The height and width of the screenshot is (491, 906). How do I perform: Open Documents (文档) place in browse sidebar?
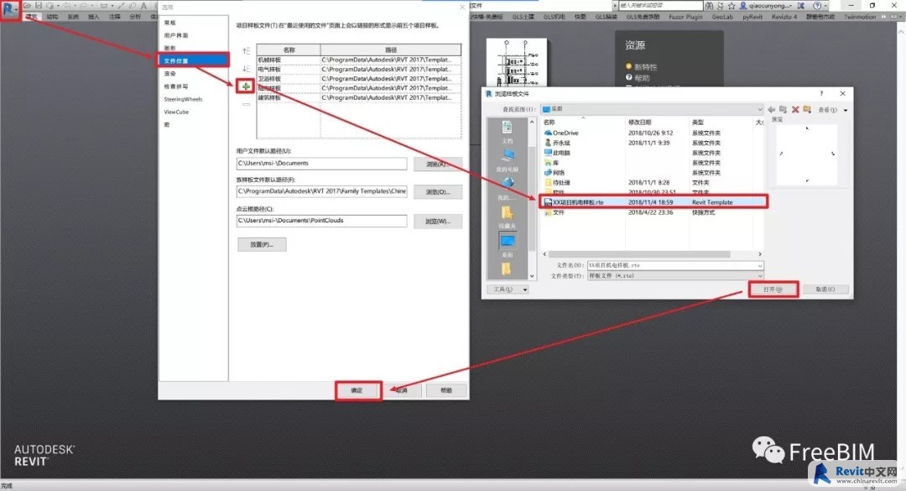(507, 132)
